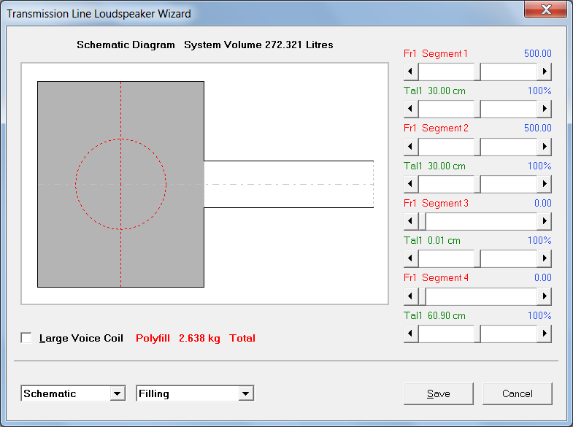Click the Fr1 Segment 1 label

click(436, 54)
